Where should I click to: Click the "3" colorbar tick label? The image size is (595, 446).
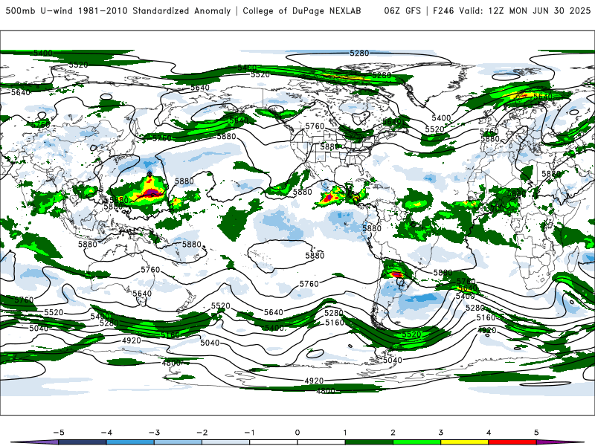click(x=441, y=433)
